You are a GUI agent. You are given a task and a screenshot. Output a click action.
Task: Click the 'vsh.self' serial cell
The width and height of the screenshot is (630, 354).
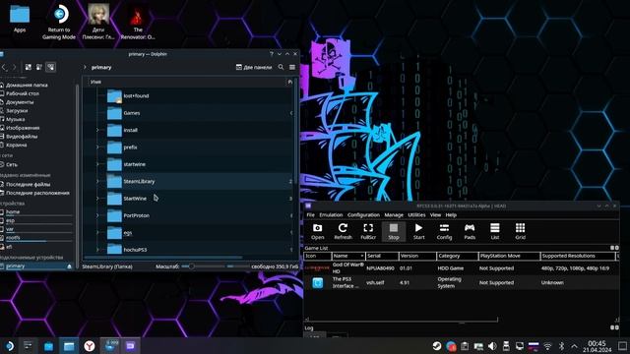point(375,282)
